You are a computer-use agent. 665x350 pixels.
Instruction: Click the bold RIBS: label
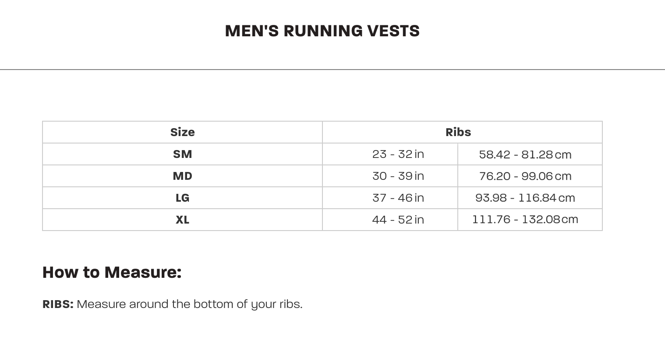pos(58,304)
